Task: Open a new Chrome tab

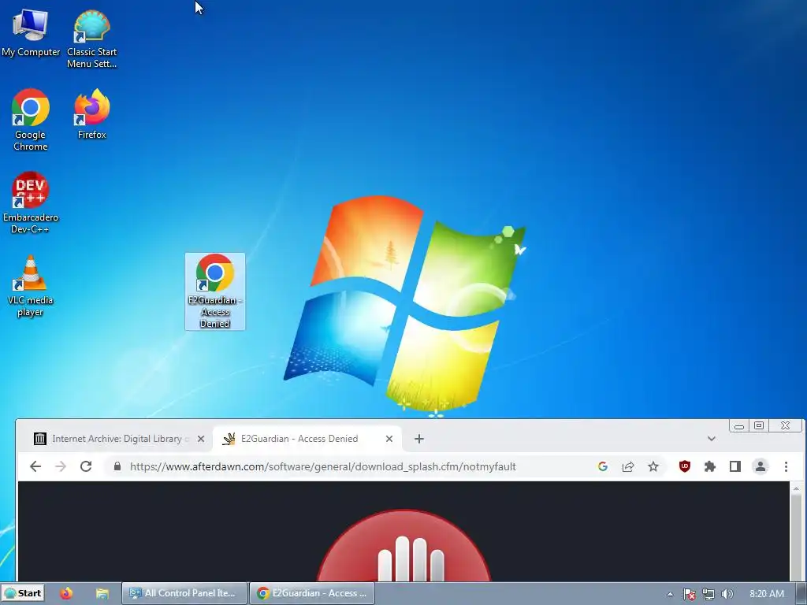Action: click(x=419, y=439)
